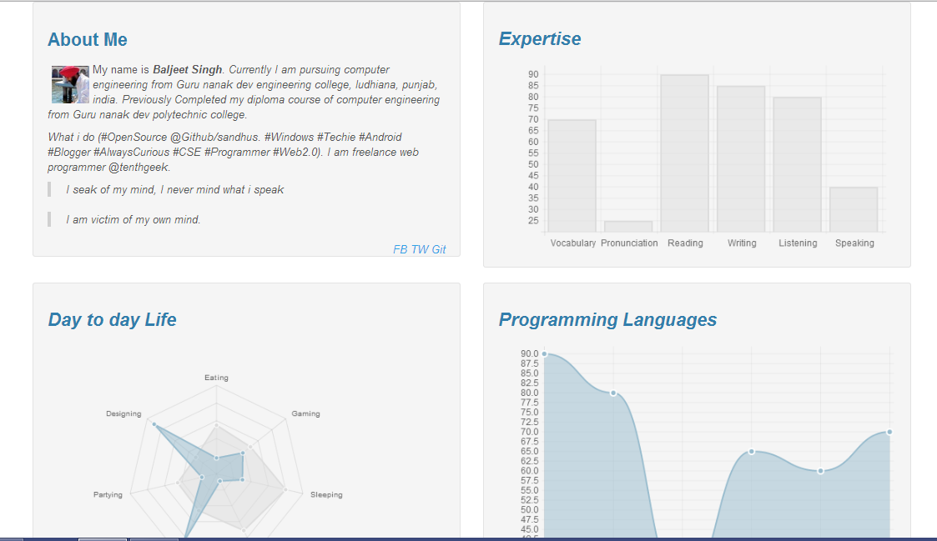
Task: Click the 87.5 value on Programming Languages axis
Action: coord(530,363)
